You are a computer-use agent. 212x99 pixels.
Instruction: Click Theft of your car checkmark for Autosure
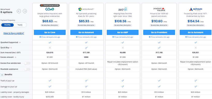(x=195, y=81)
